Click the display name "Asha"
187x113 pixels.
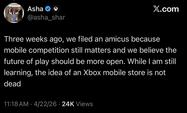[x=35, y=9]
